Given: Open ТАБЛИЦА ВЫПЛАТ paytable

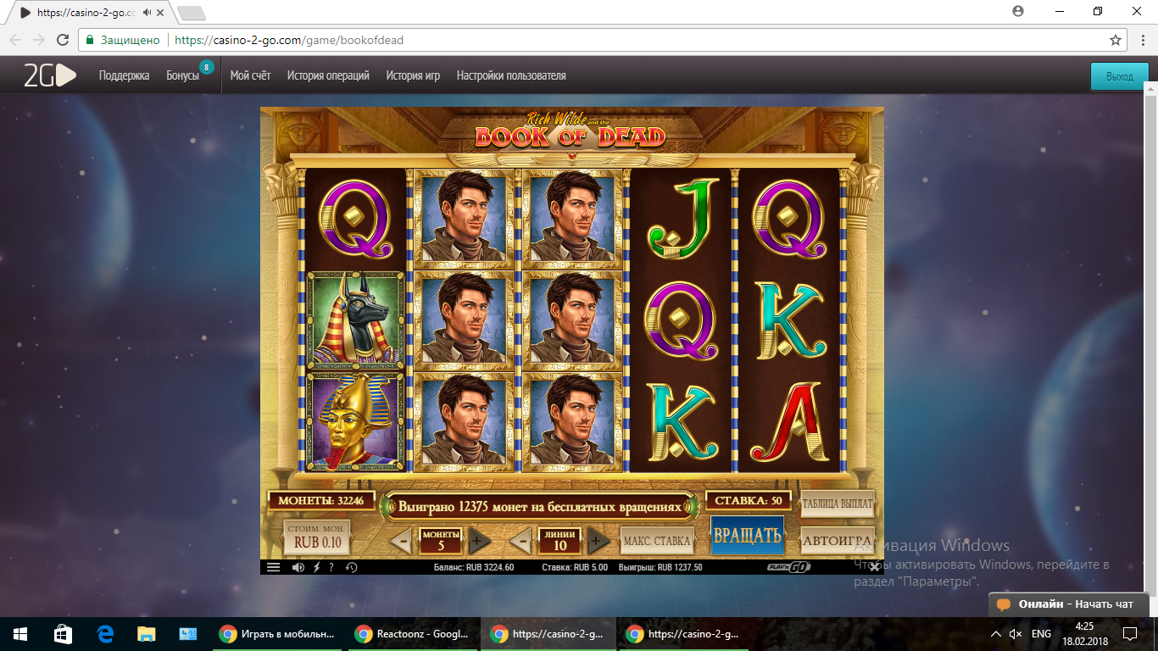Looking at the screenshot, I should [x=838, y=504].
